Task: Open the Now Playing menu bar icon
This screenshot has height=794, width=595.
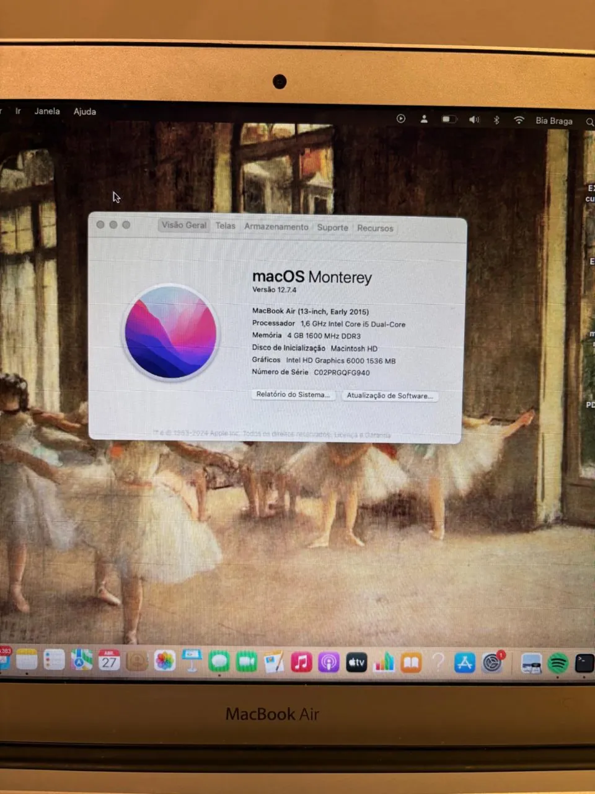Action: coord(401,118)
